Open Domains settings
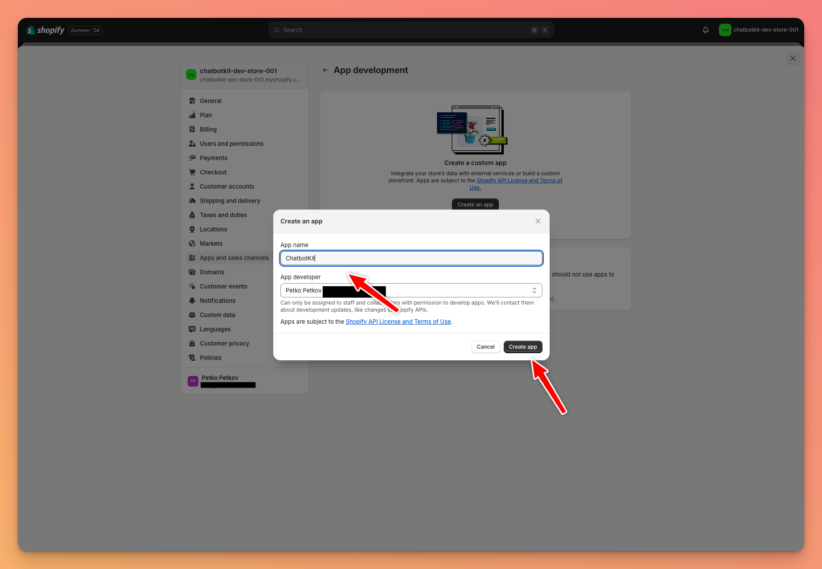 230,272
